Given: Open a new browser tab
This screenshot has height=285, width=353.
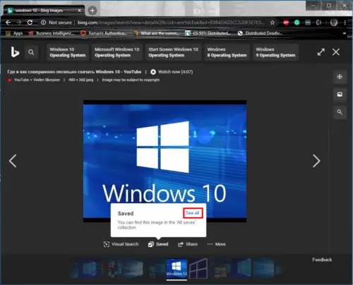Looking at the screenshot, I should [x=92, y=11].
